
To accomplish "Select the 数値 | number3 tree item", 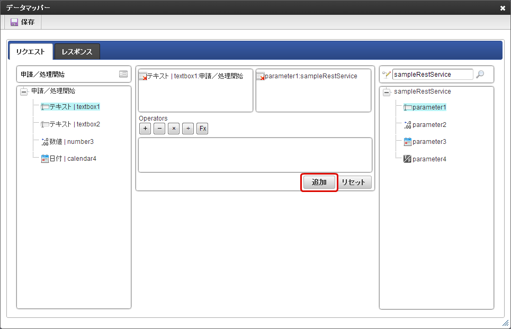I will click(x=67, y=142).
